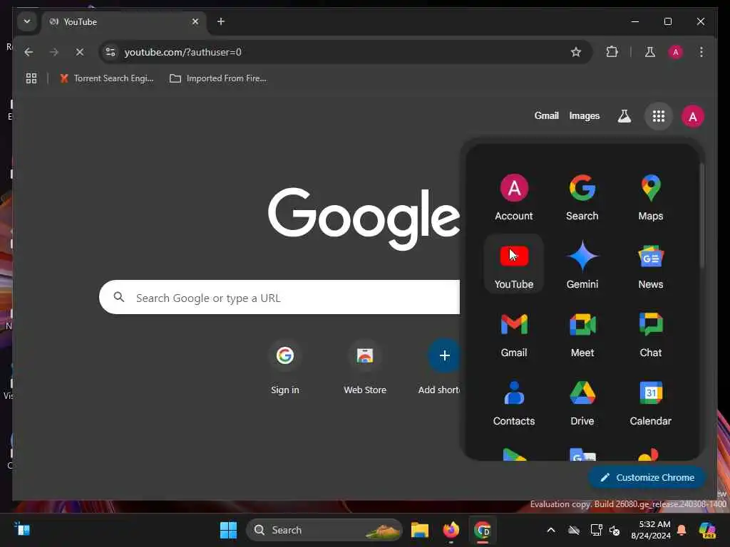
Task: Open Search Labs flask icon on page
Action: point(624,116)
